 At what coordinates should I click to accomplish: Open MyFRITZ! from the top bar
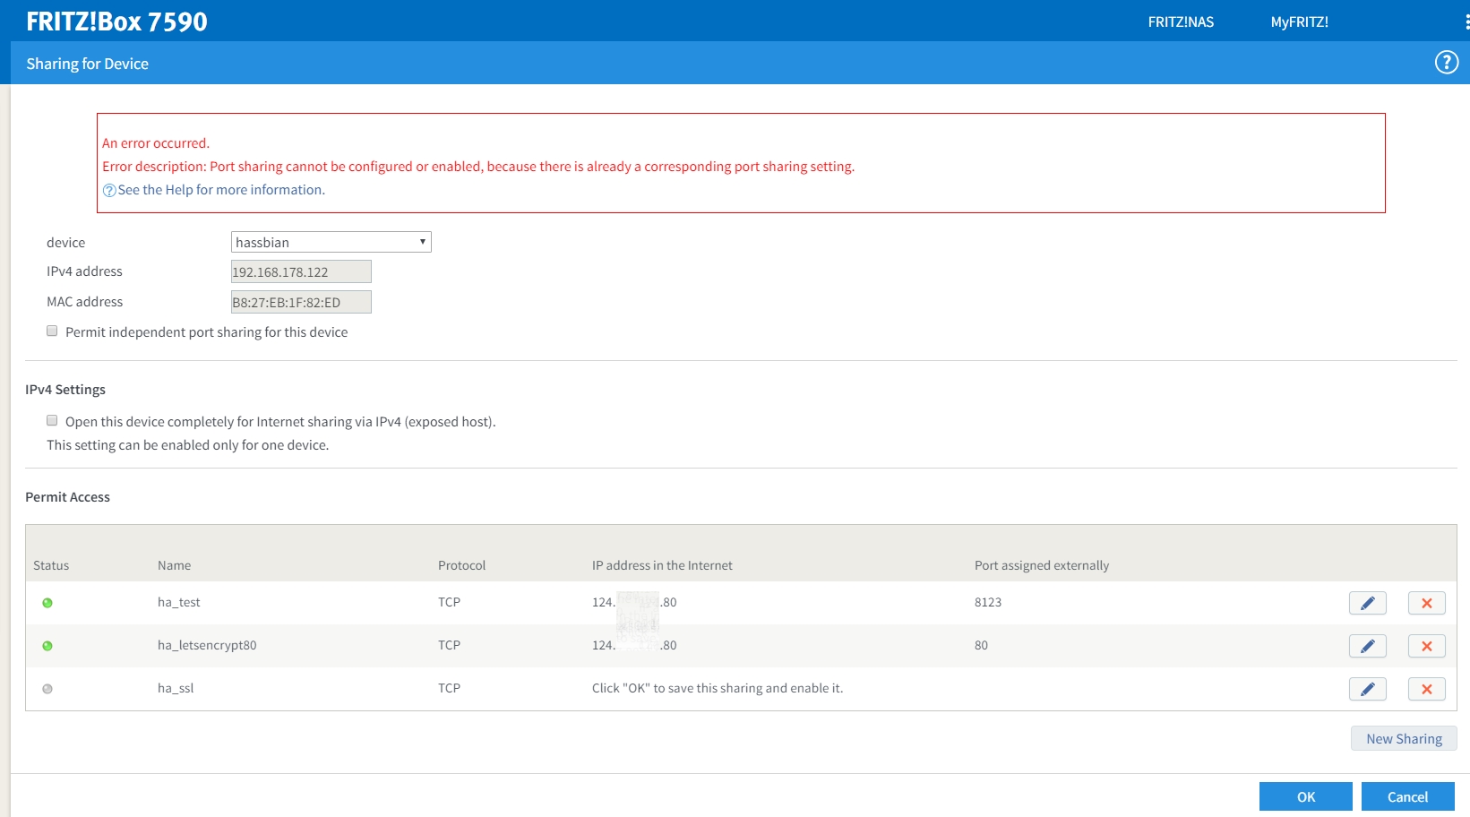coord(1299,21)
